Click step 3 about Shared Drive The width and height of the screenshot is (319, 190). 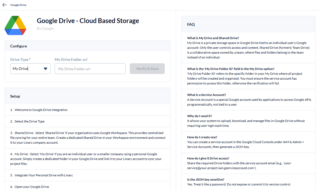[x=87, y=138]
